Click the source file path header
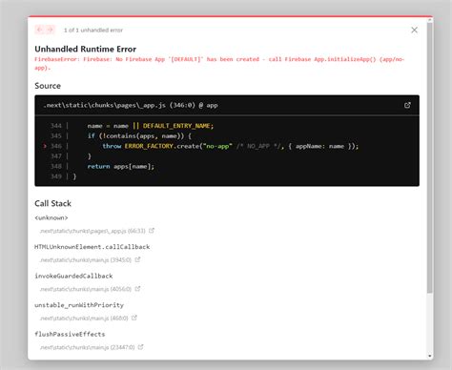Viewport: 452px width, 370px height. point(131,105)
